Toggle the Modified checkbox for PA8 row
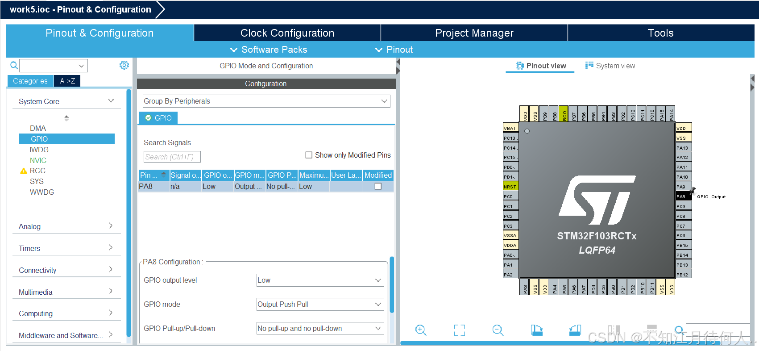Viewport: 759px width, 351px height. [378, 186]
